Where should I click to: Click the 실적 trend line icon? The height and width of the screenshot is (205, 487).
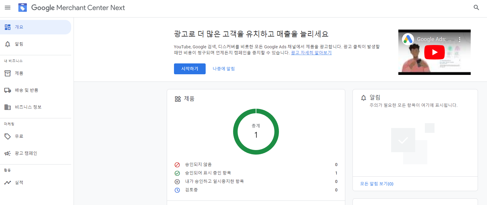point(8,183)
